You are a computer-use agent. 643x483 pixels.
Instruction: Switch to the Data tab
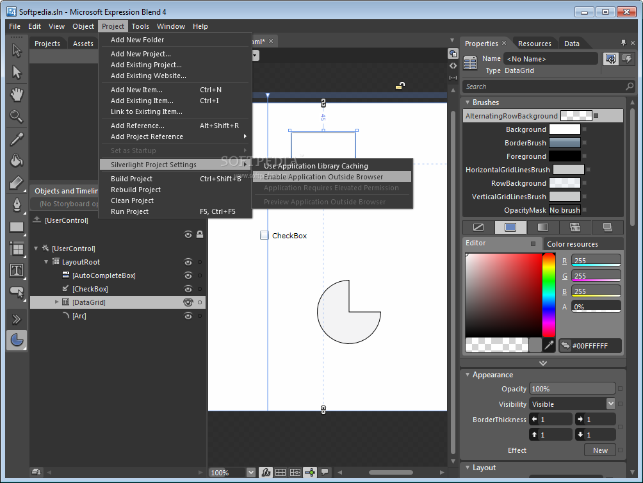click(x=572, y=44)
